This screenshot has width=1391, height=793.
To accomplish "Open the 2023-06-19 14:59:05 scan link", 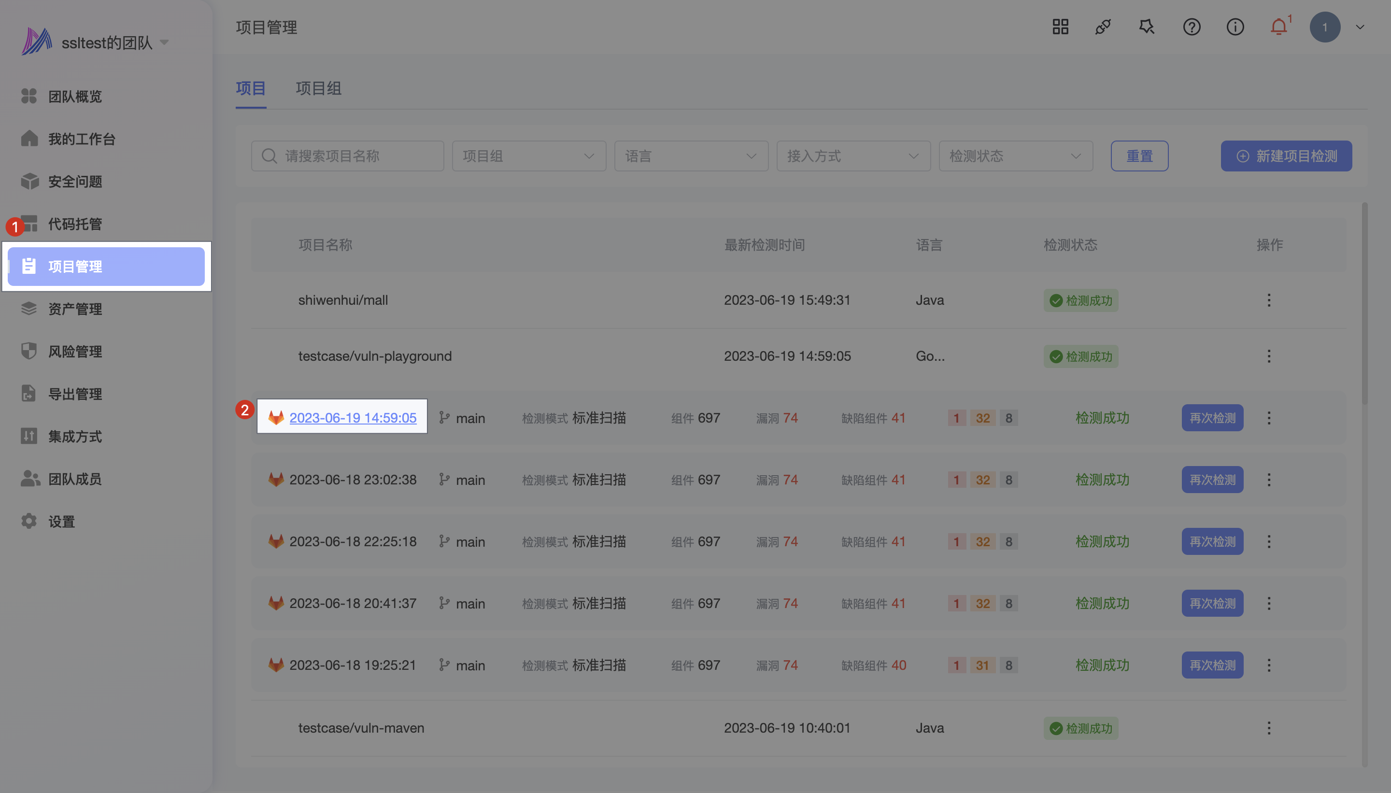I will [353, 418].
